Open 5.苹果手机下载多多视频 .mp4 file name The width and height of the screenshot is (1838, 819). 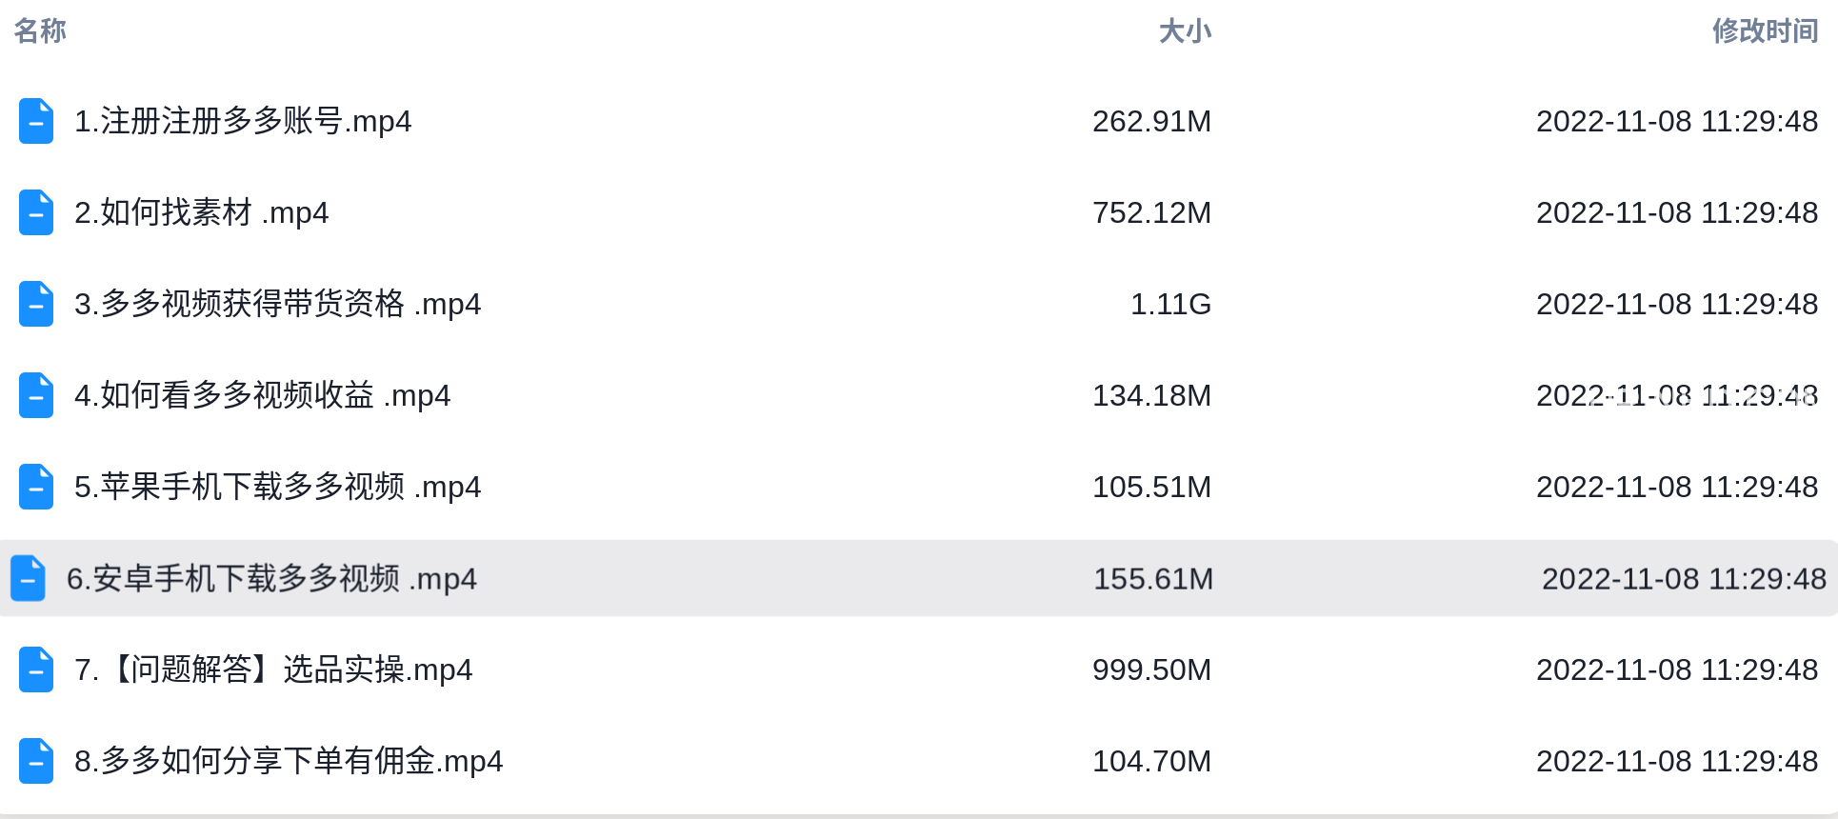[x=277, y=487]
